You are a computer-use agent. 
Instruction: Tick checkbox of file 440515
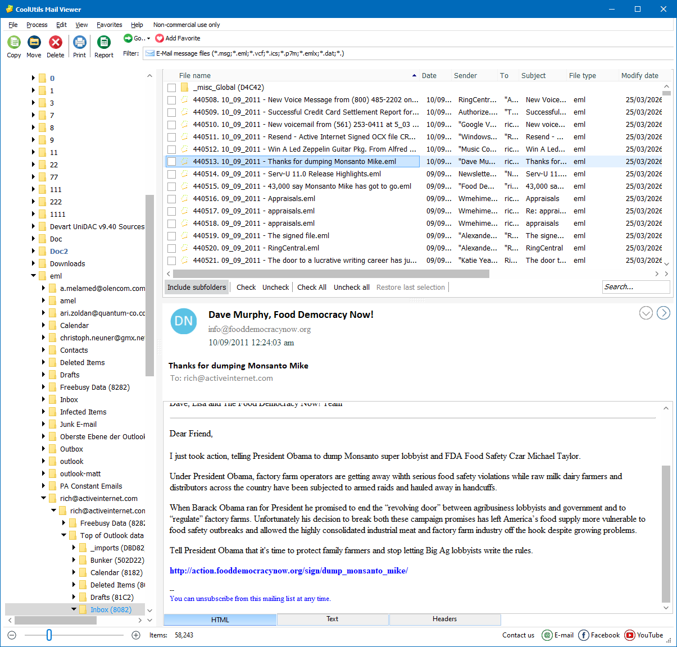pyautogui.click(x=171, y=186)
